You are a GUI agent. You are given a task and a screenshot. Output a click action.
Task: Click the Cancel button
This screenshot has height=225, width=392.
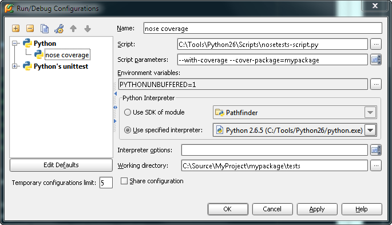[272, 209]
